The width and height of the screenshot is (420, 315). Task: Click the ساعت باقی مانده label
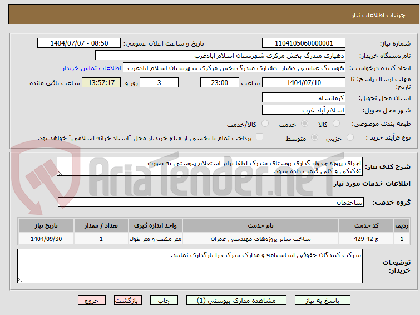[55, 83]
